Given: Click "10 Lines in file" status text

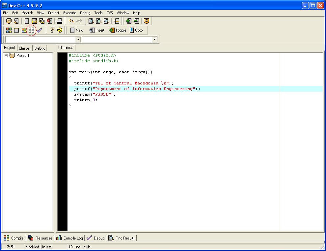Looking at the screenshot, I should (80, 247).
